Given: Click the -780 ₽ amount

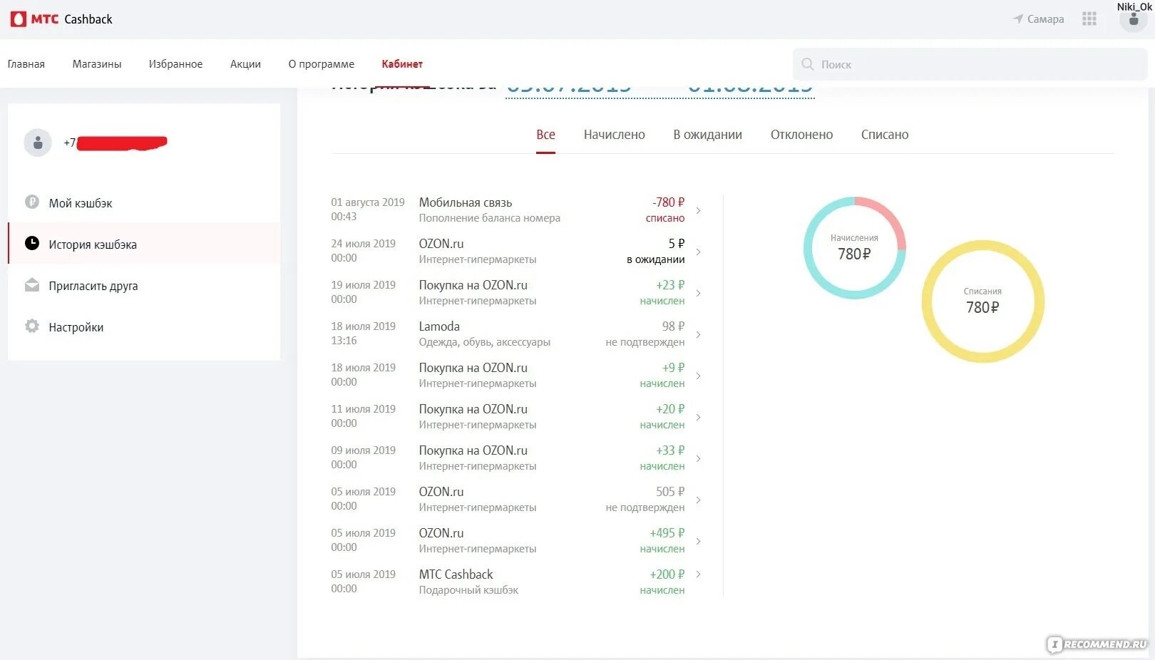Looking at the screenshot, I should [x=668, y=202].
